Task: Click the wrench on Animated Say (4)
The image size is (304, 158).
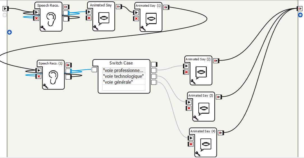Action: click(x=198, y=153)
